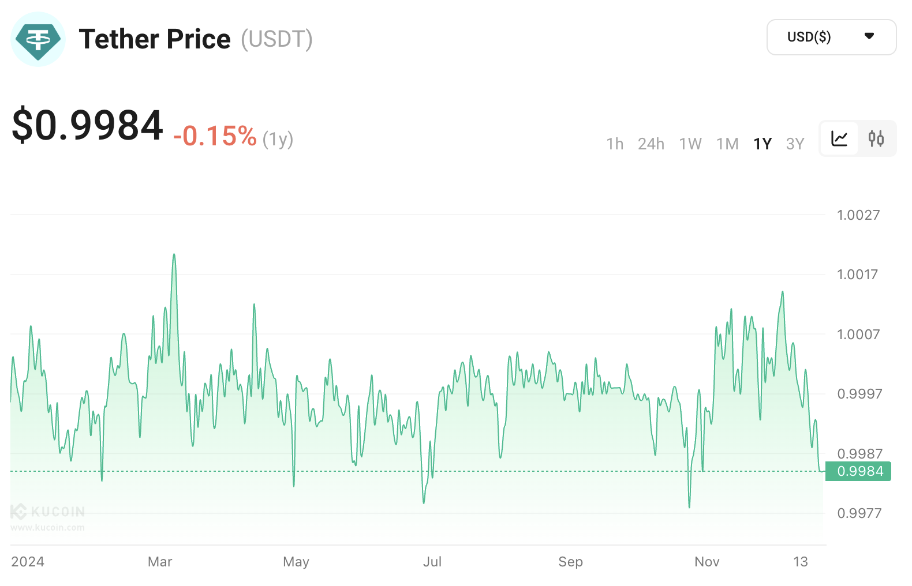Switch to line chart view
Screen dimensions: 912x586
tap(839, 138)
